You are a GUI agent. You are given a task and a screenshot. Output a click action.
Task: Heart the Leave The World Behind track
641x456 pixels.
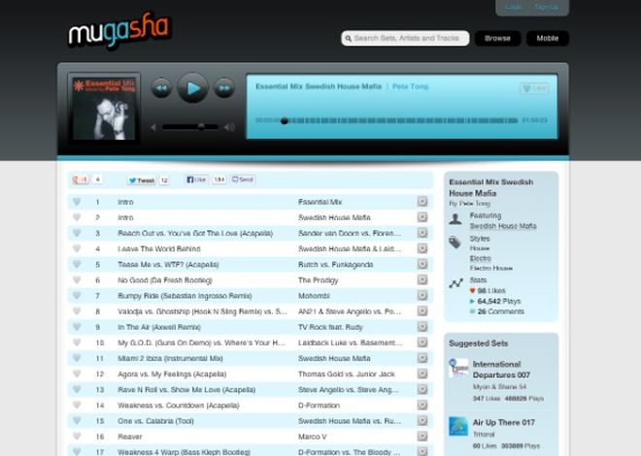[x=77, y=248]
